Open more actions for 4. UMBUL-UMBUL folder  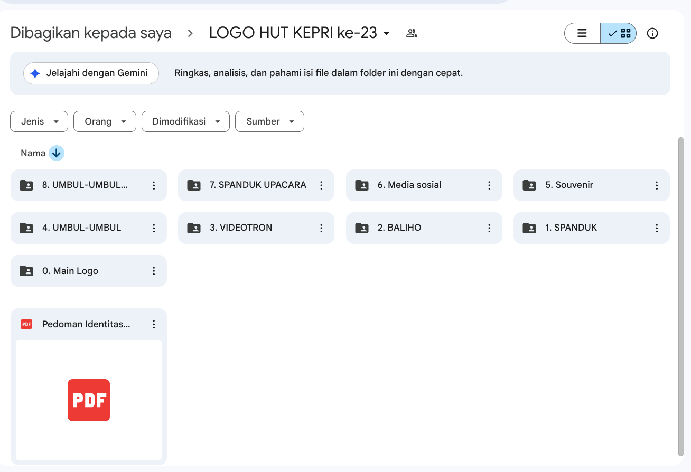pos(154,228)
